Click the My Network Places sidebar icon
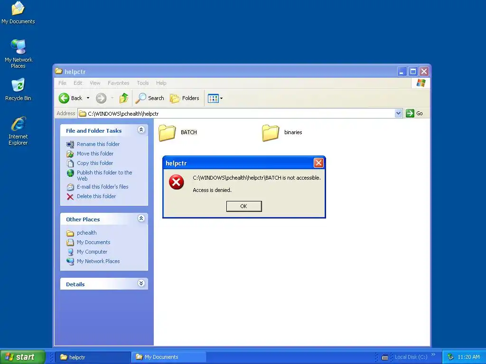Screen dimensions: 486x364 coord(70,262)
